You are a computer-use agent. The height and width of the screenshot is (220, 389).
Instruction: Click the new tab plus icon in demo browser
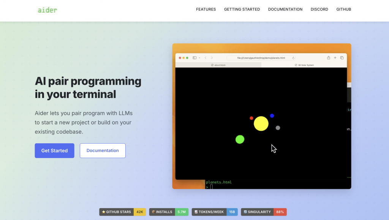click(x=335, y=58)
